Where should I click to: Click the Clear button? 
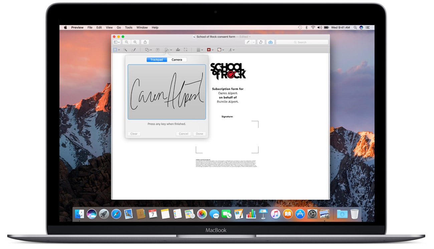[x=134, y=134]
